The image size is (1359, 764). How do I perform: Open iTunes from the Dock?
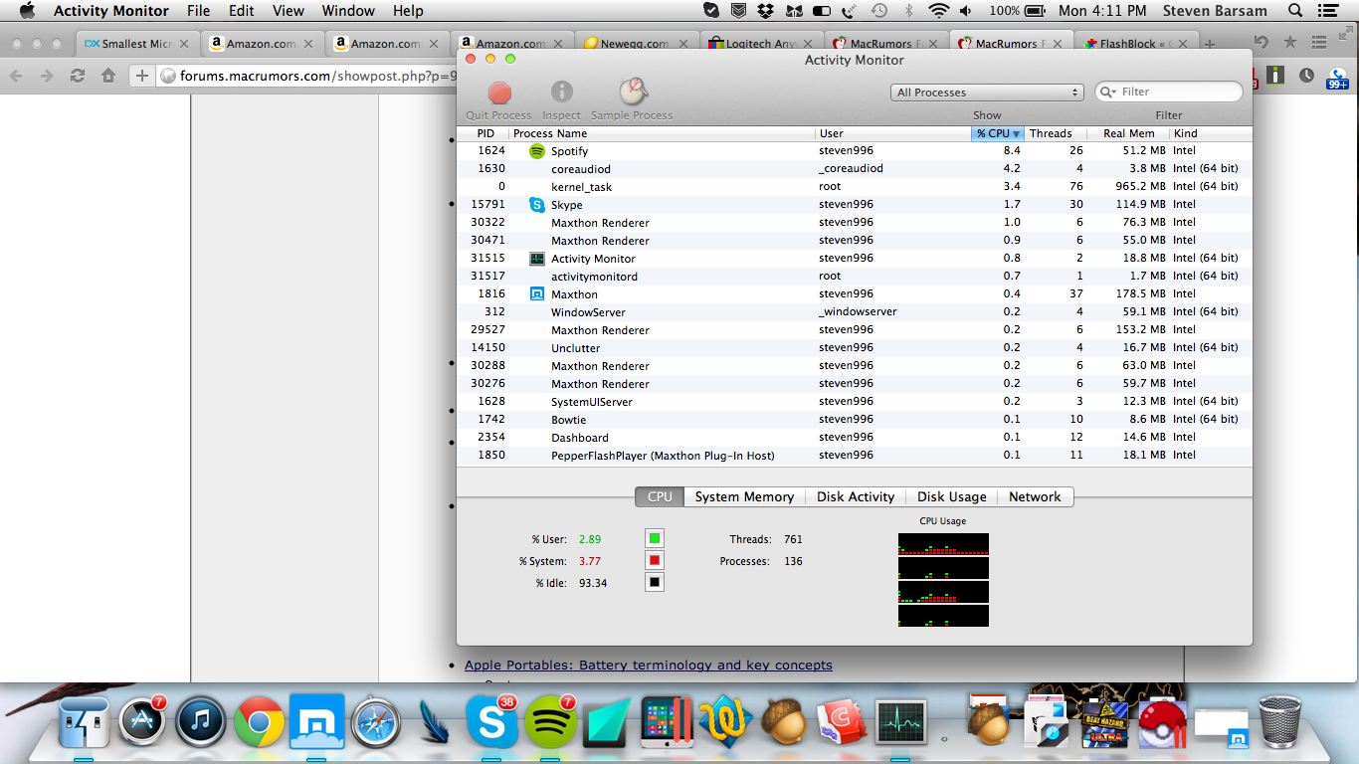[x=201, y=721]
